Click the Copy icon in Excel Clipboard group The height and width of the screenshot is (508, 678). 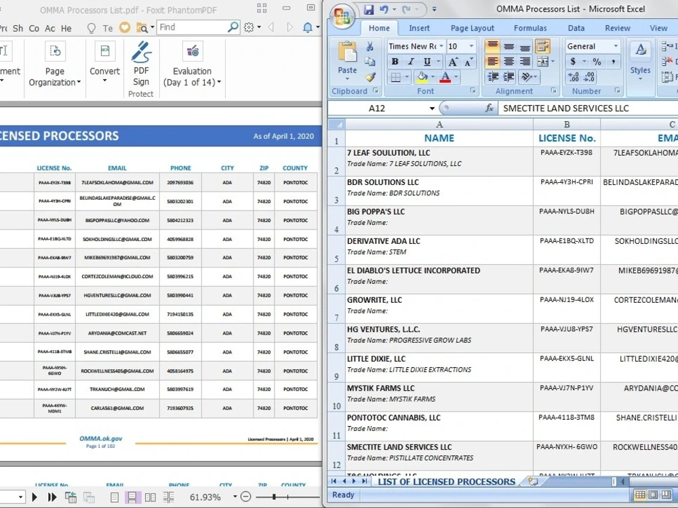click(x=370, y=62)
